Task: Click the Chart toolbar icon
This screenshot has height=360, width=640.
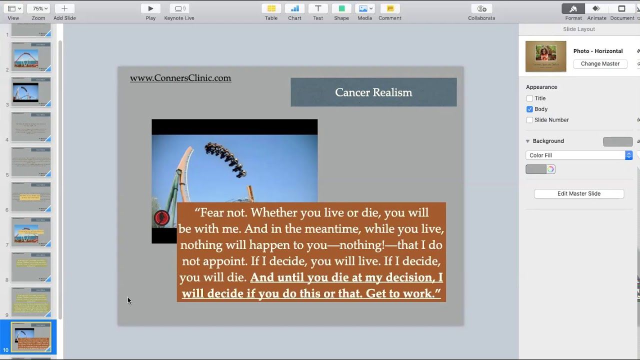Action: tap(294, 8)
